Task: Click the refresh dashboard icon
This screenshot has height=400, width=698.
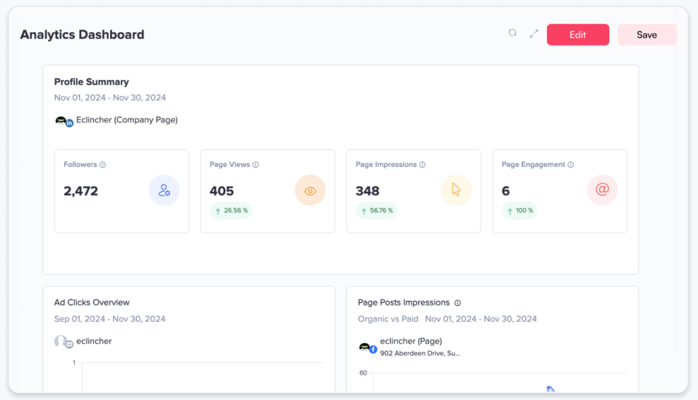Action: coord(512,33)
